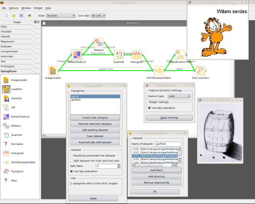Click the KMeans node on the canvas
Viewport: 255px width, 204px height.
[99, 43]
